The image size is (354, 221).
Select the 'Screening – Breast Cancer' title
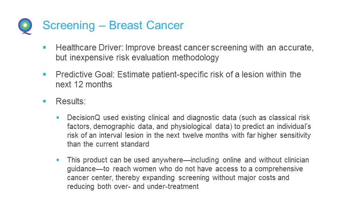[113, 25]
